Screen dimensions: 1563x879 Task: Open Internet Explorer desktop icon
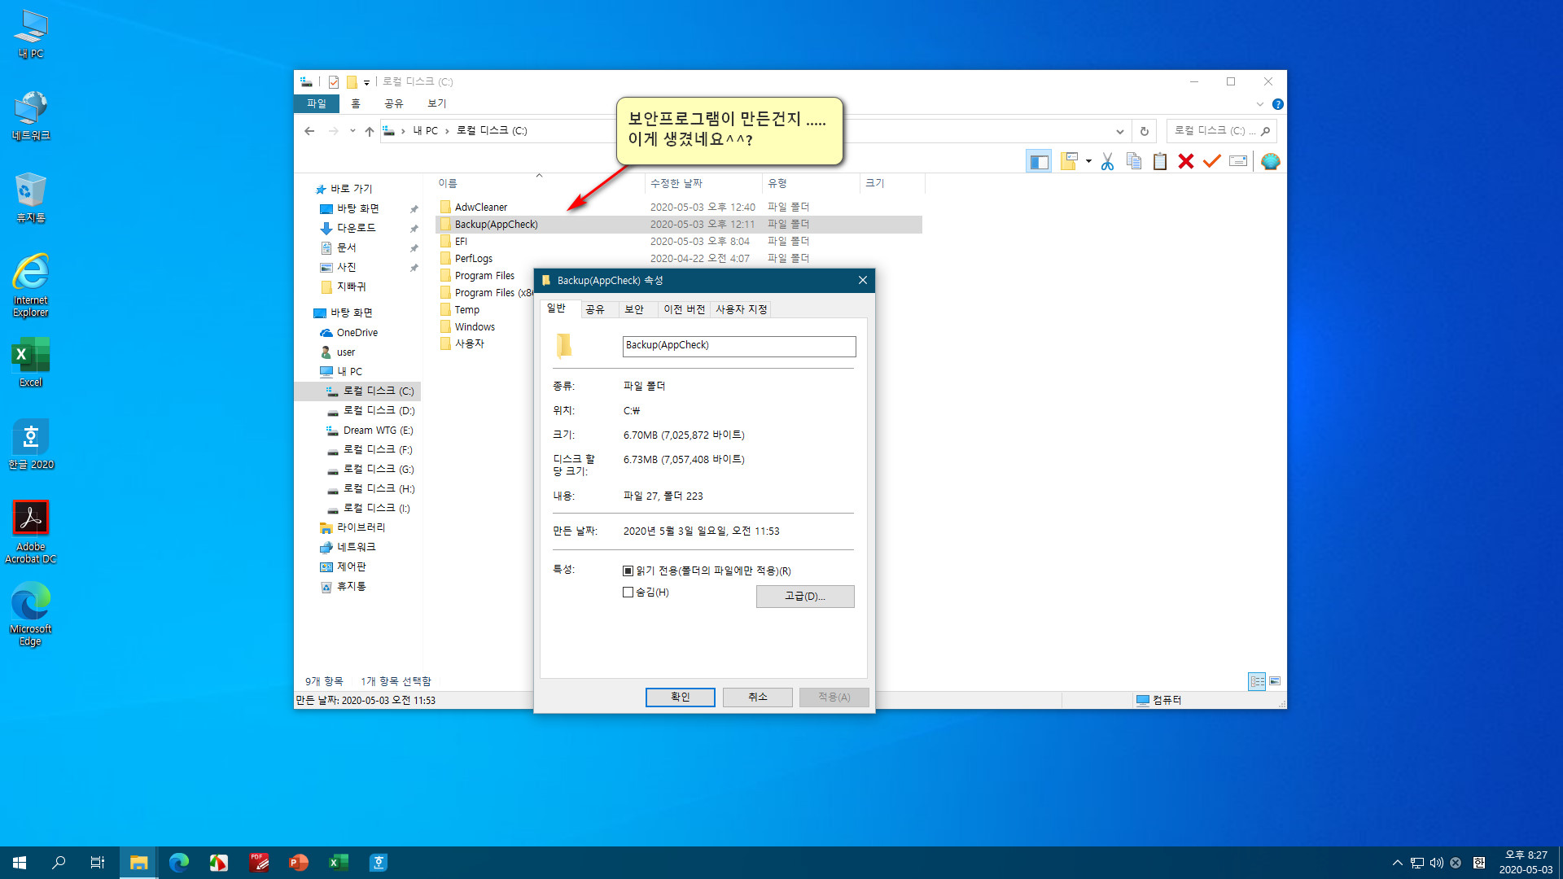point(31,285)
